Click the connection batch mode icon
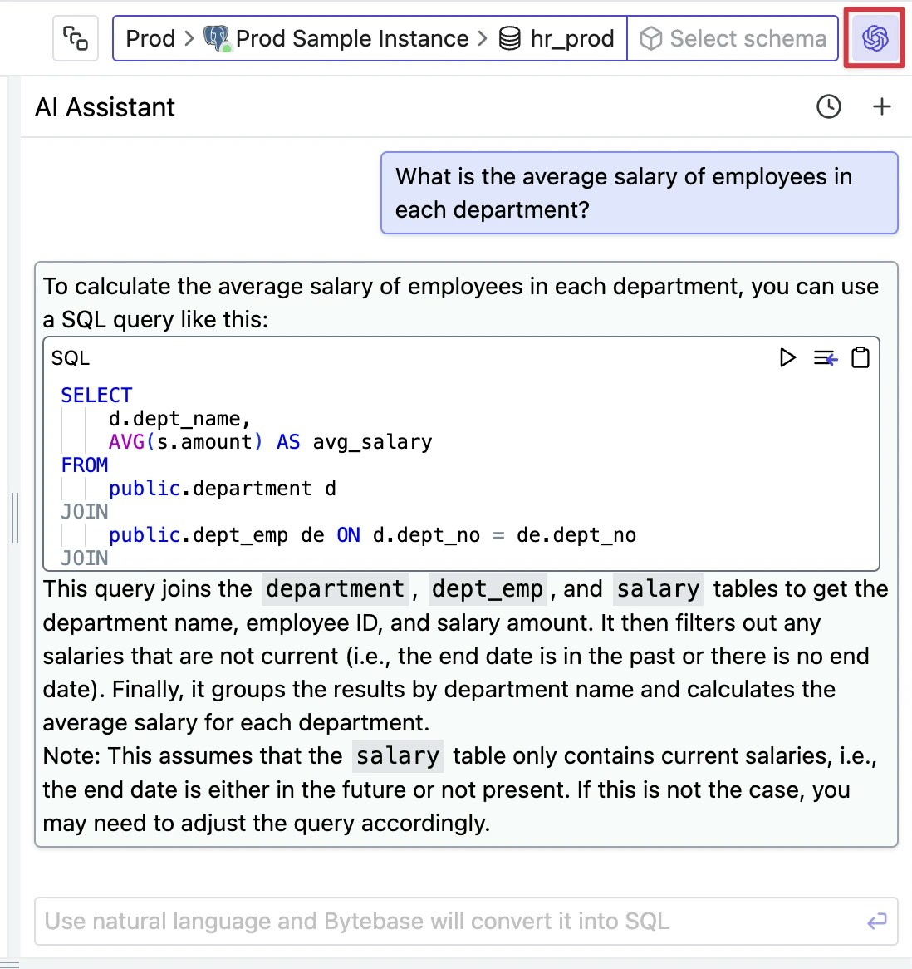Screen dimensions: 912x969 [75, 37]
